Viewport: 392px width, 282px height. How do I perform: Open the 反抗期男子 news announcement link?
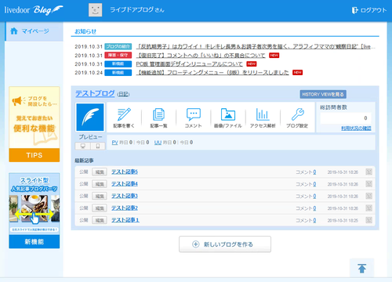click(256, 46)
